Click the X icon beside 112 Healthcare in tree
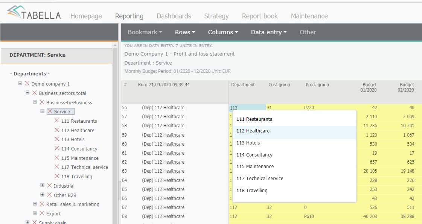Screen dimensions: 422x224 57,130
